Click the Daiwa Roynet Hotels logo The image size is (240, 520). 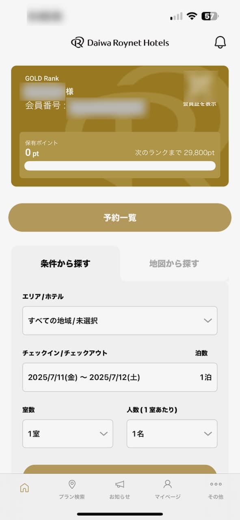pyautogui.click(x=120, y=42)
